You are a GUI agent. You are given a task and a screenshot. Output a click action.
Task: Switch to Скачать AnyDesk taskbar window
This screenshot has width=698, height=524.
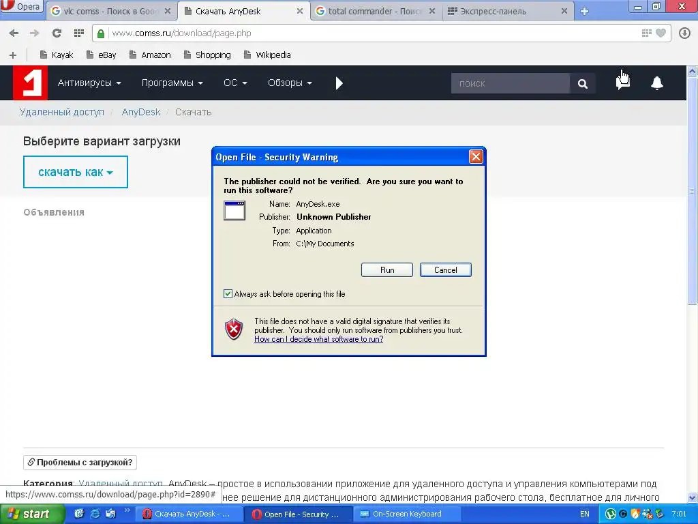tap(189, 514)
